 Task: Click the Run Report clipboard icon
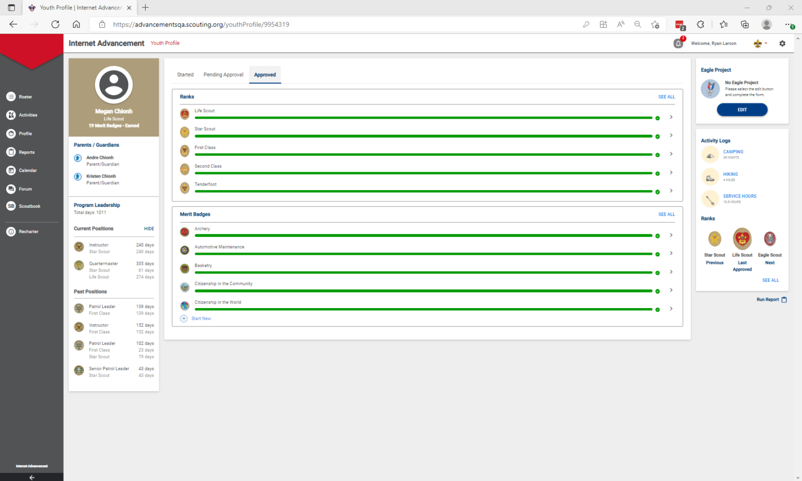pos(784,300)
